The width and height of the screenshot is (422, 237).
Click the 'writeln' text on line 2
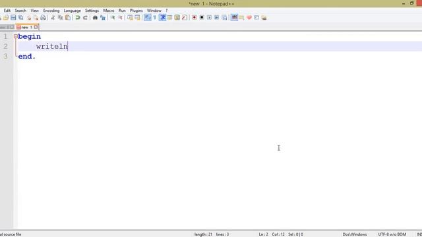click(52, 47)
